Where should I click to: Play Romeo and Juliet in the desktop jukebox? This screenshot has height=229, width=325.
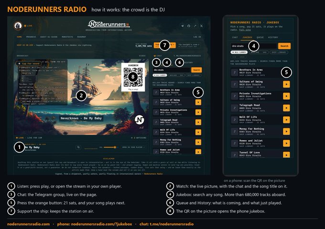[x=198, y=152]
